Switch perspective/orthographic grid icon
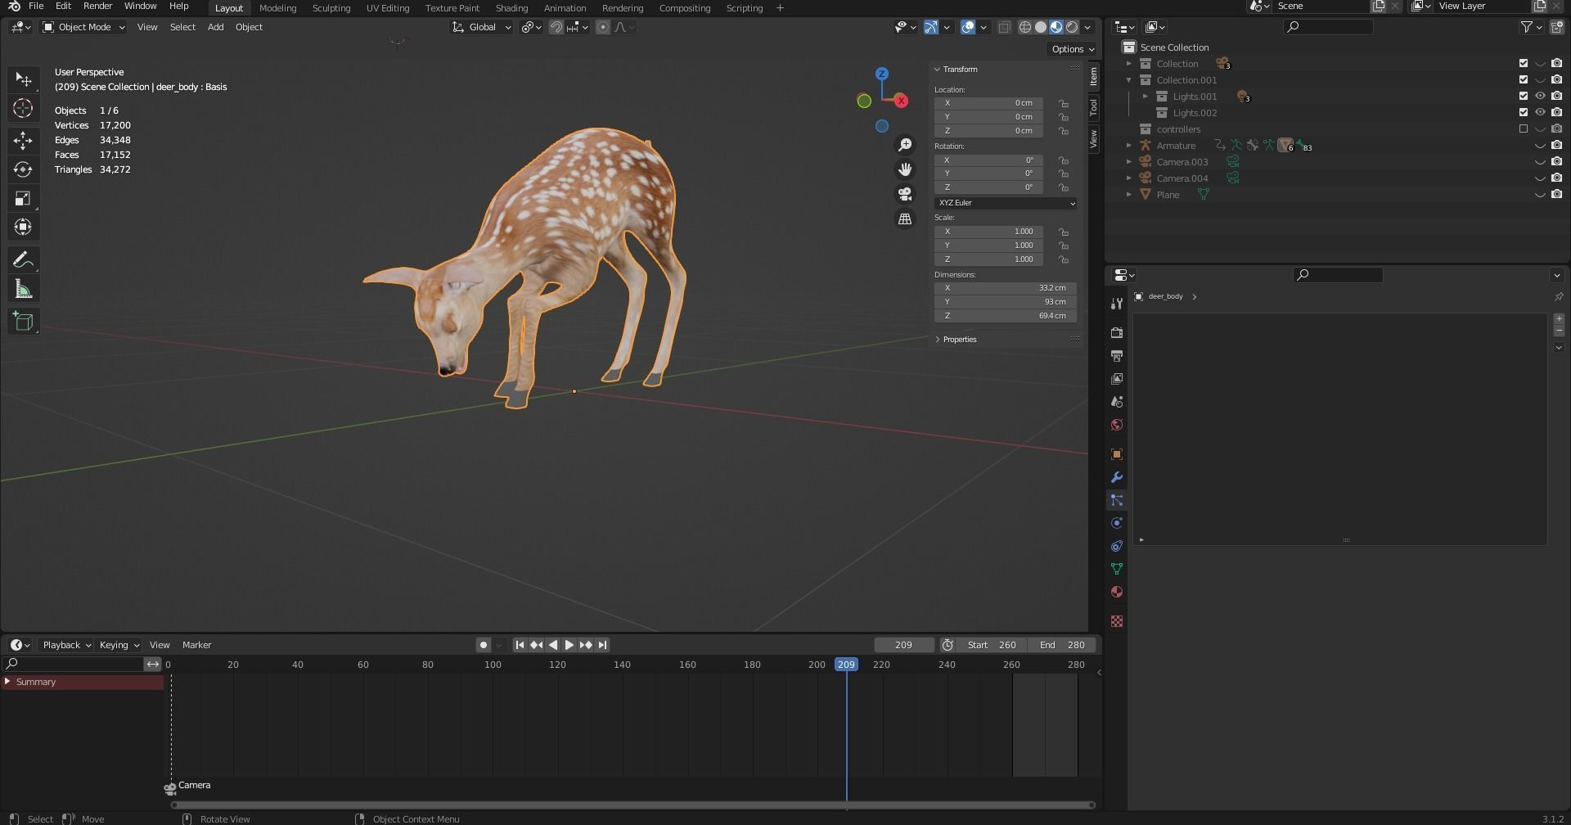Viewport: 1571px width, 825px height. click(905, 219)
